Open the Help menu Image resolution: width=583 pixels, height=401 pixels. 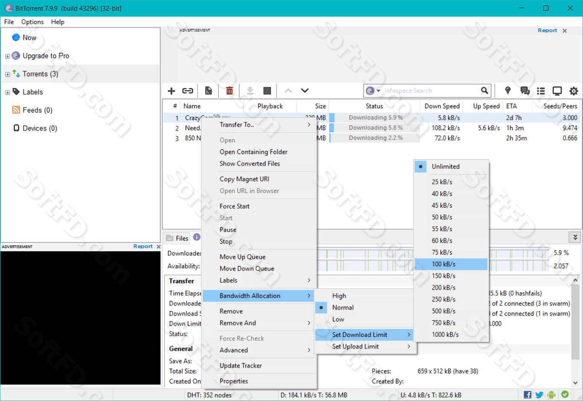click(x=58, y=22)
